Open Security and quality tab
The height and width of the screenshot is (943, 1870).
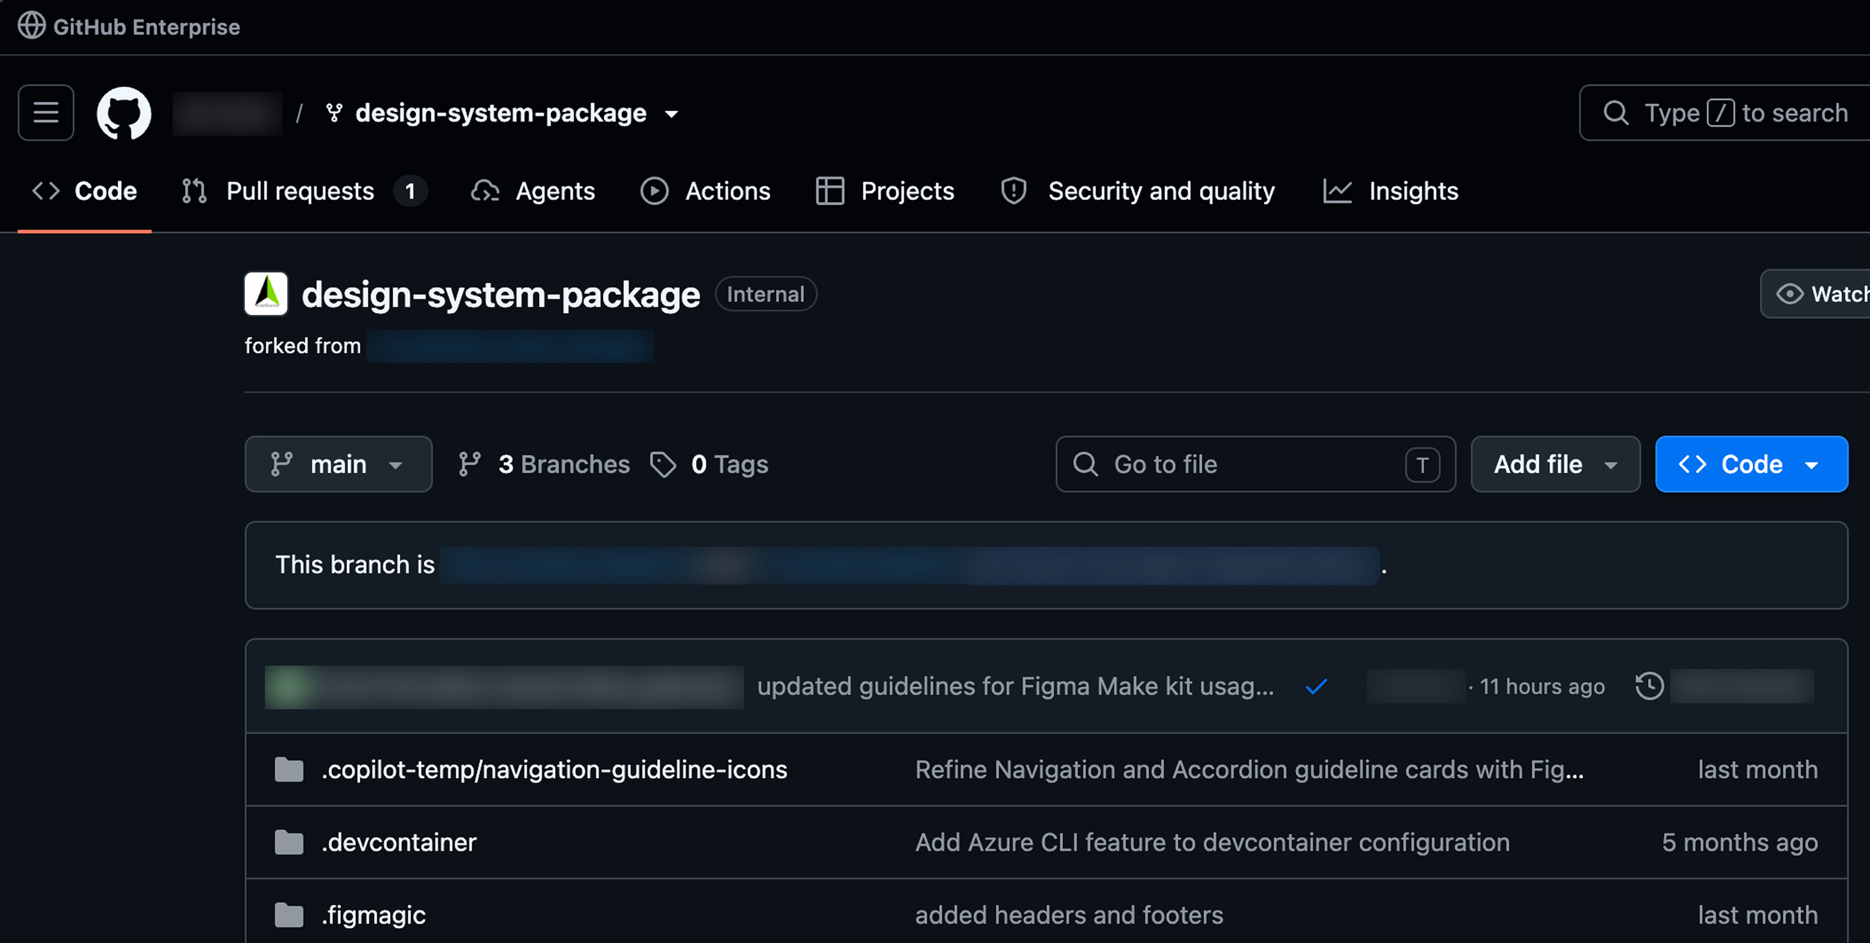click(x=1138, y=191)
